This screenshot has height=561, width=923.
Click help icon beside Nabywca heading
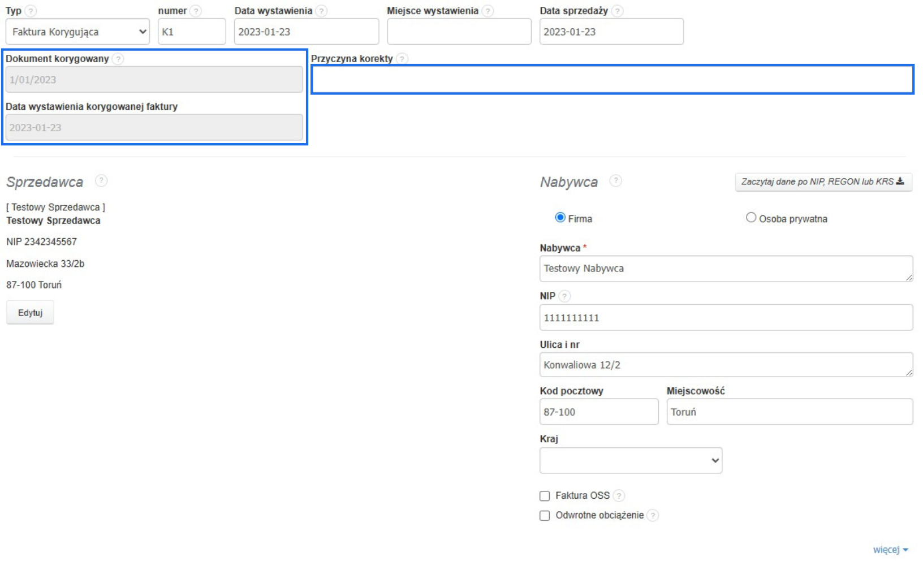(615, 181)
